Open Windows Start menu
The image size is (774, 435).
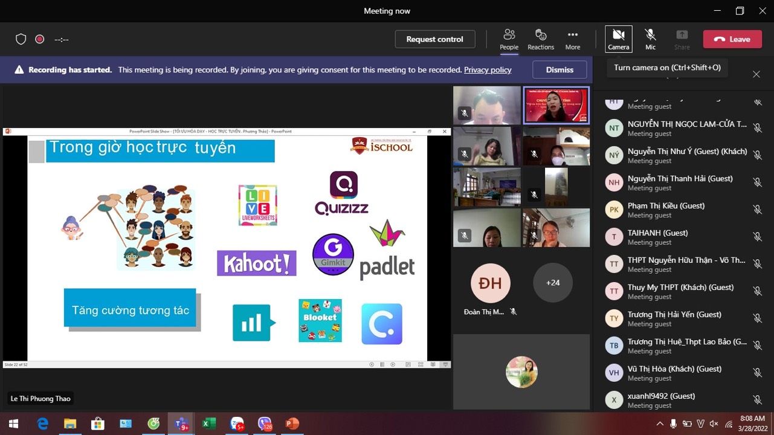(x=13, y=424)
